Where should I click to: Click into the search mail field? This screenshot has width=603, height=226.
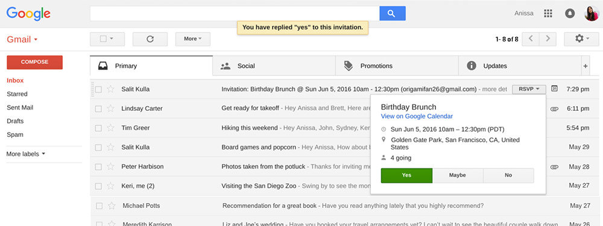(235, 13)
